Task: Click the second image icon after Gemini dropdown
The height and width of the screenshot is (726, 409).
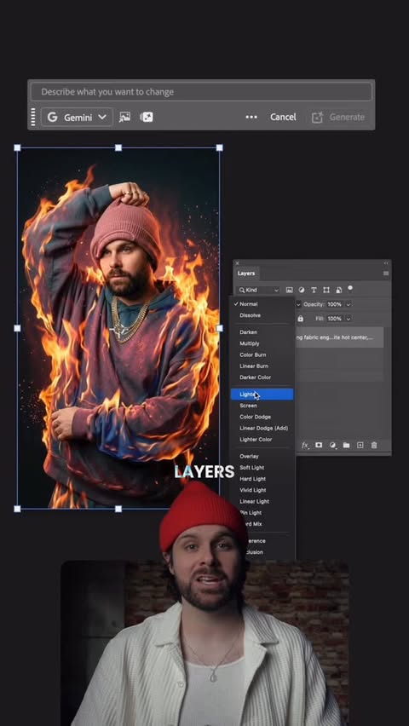Action: (147, 117)
